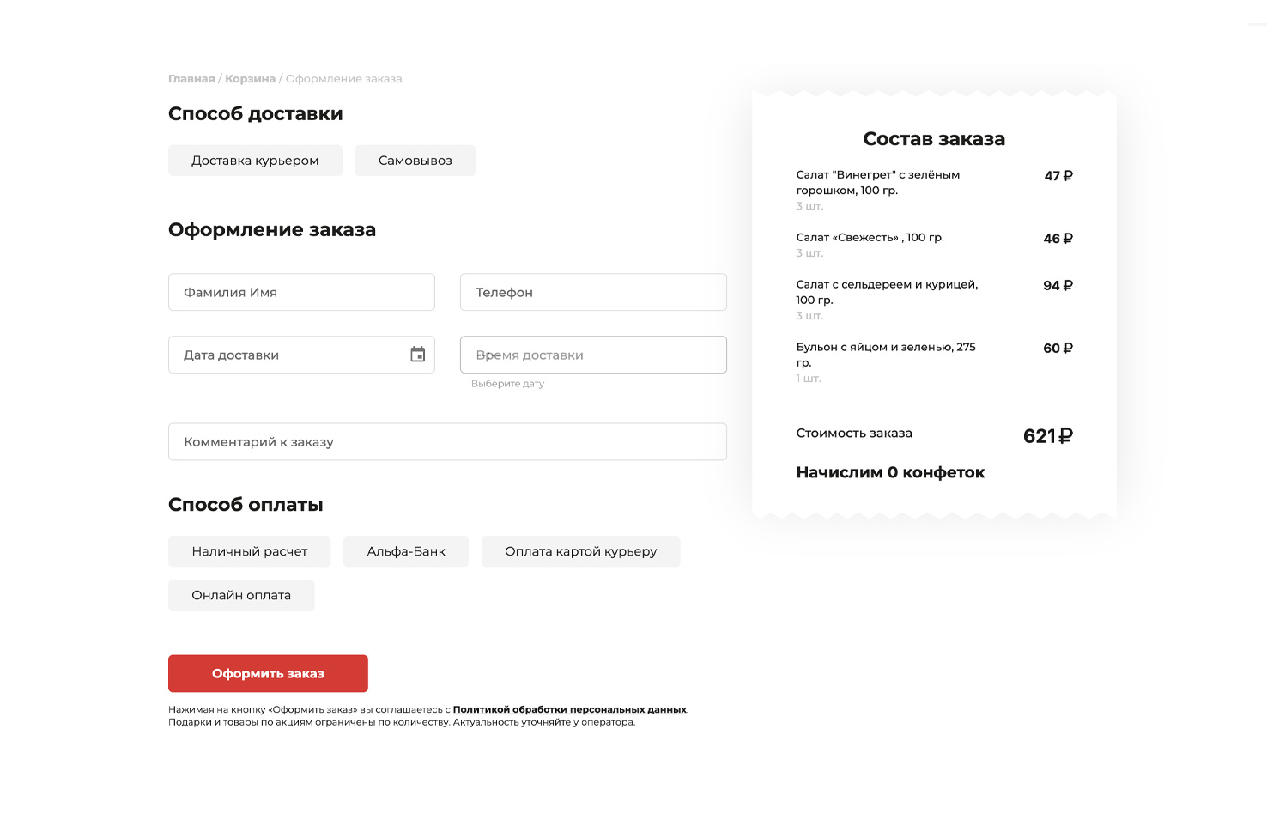This screenshot has width=1267, height=814.
Task: Choose Оплата картой курьеру option
Action: coord(580,551)
